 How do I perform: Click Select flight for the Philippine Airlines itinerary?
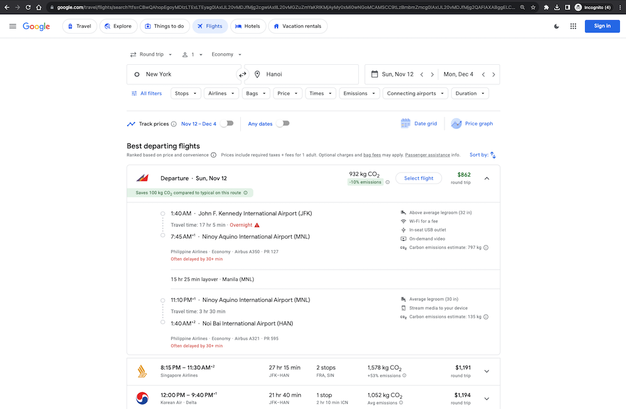point(419,178)
